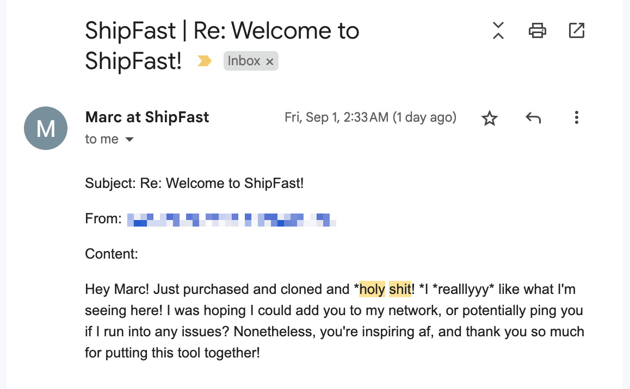Print this email using the printer icon
Viewport: 630px width, 389px height.
[537, 31]
